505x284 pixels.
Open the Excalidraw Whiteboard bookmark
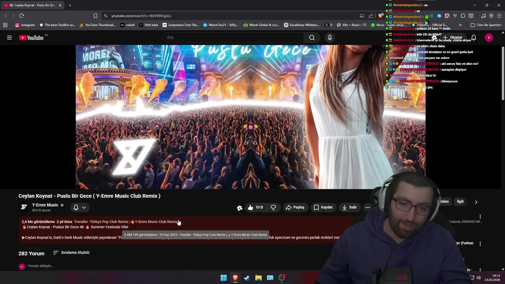pyautogui.click(x=302, y=25)
